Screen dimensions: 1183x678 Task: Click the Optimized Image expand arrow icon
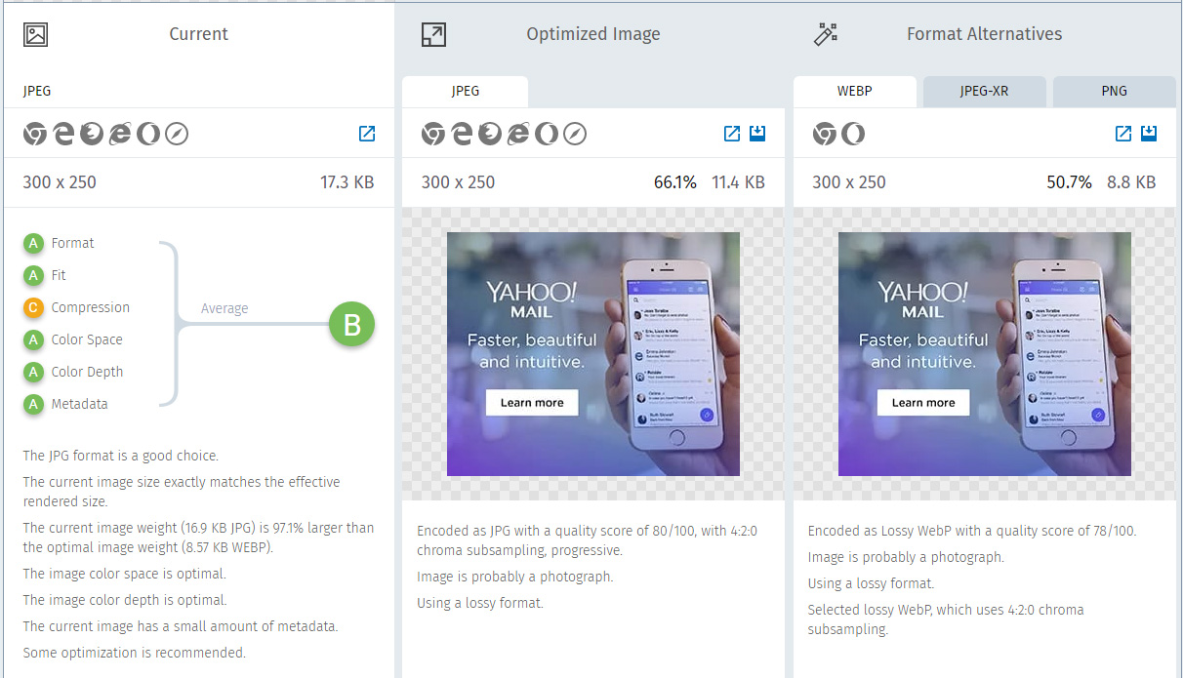coord(433,35)
